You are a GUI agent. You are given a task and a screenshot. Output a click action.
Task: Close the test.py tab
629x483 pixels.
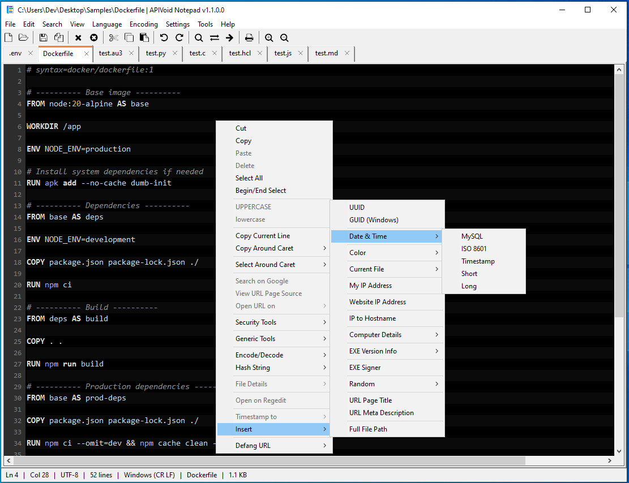[175, 53]
